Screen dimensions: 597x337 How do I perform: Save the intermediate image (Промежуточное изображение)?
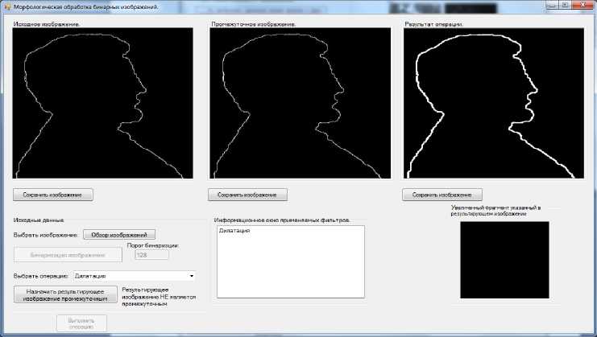[x=247, y=195]
